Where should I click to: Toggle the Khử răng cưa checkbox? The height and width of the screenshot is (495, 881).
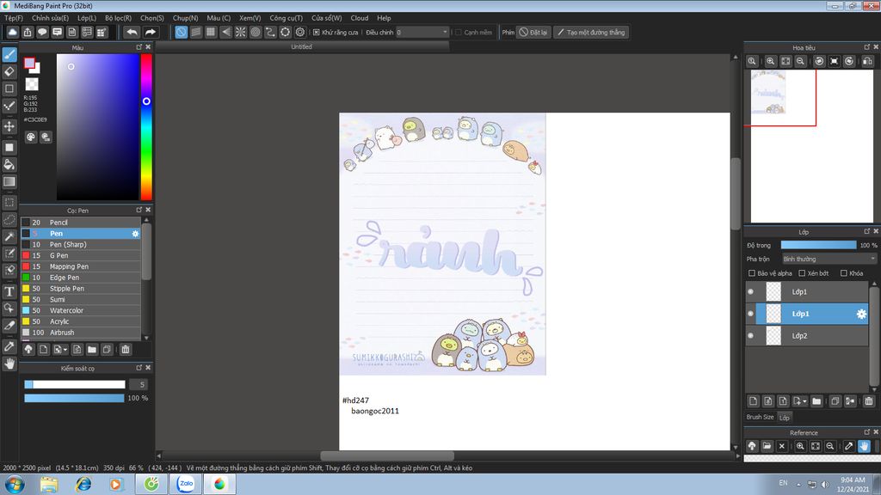(317, 33)
